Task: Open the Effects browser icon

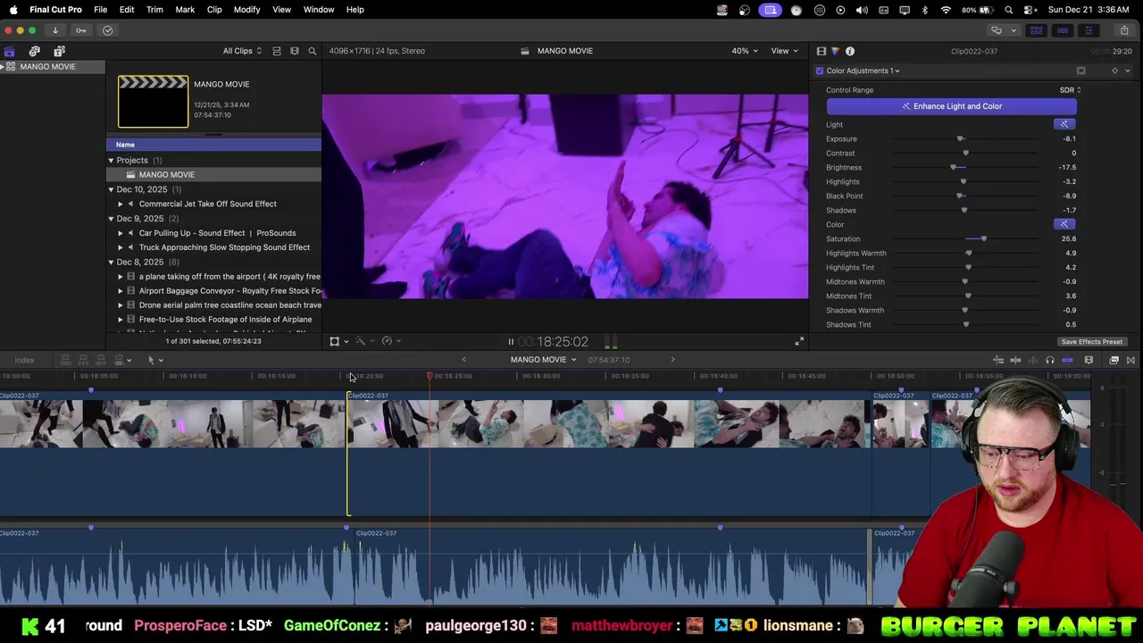Action: 1114,360
